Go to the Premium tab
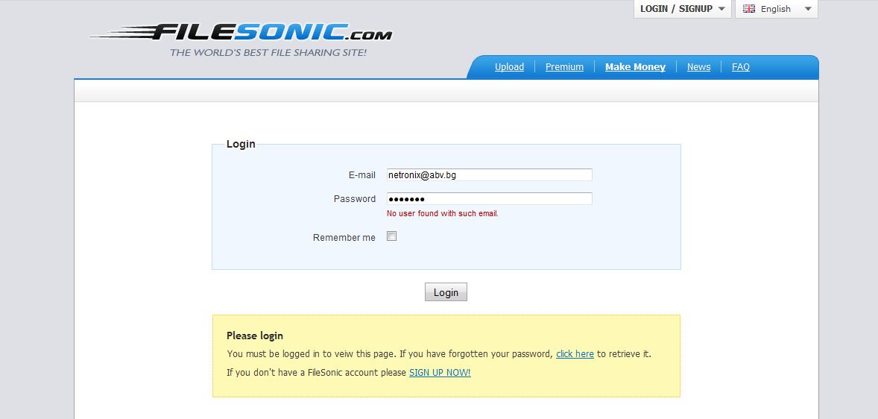The height and width of the screenshot is (419, 878). click(564, 67)
